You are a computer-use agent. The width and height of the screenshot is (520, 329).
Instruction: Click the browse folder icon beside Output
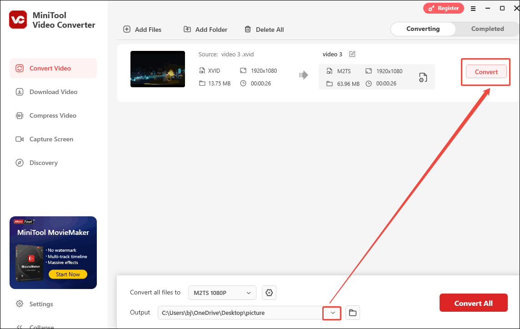(x=353, y=313)
